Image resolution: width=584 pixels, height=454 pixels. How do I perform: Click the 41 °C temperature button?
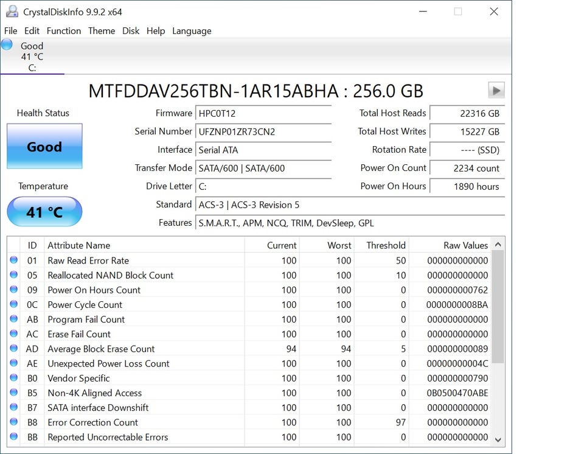44,212
